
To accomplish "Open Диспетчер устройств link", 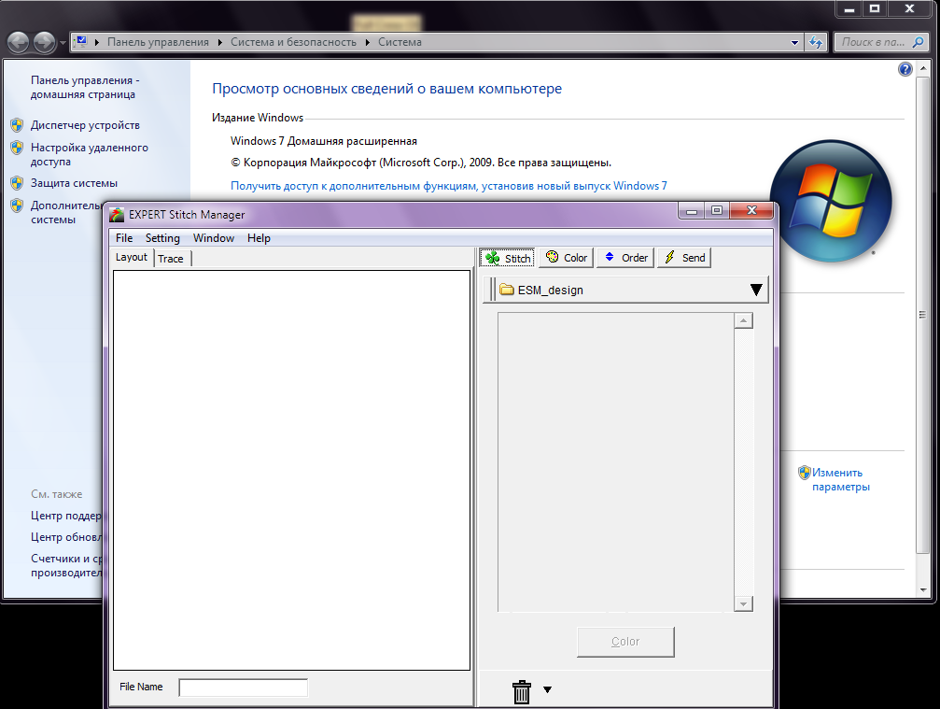I will 85,125.
